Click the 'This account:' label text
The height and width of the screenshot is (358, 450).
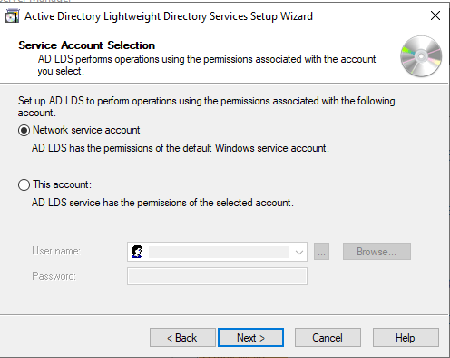click(x=62, y=184)
